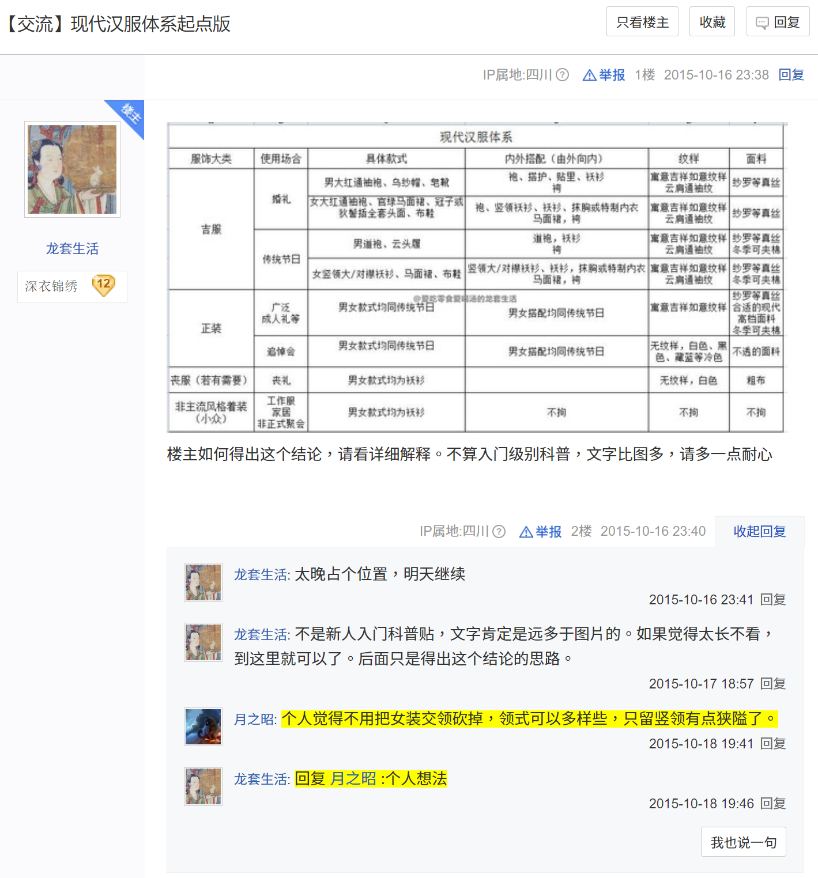Click 月之昭 mention in last reply

(353, 779)
